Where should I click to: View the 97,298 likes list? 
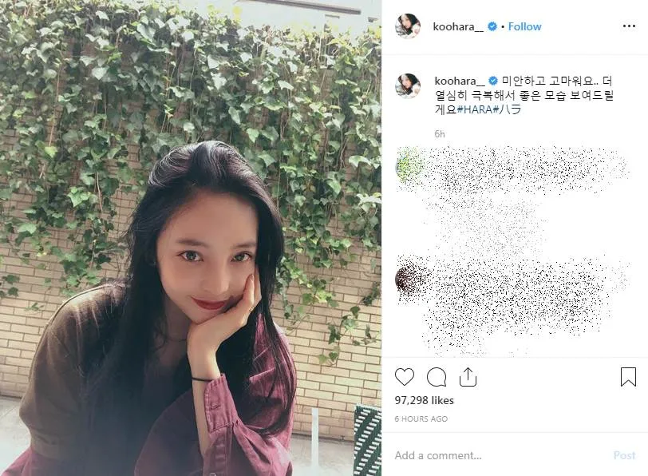[x=424, y=400]
